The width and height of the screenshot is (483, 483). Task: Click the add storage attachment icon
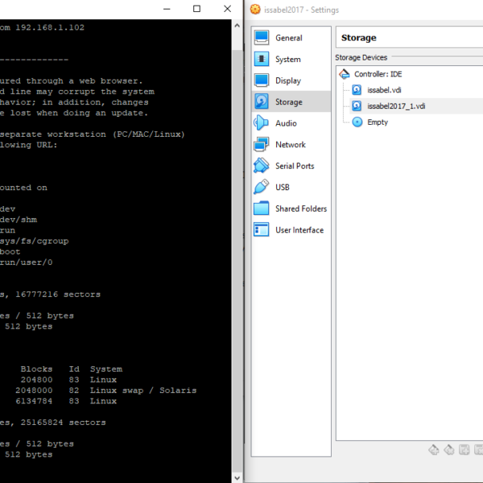(x=464, y=450)
